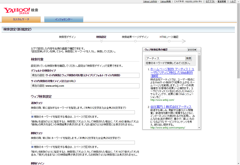Switch to the インフォセンター tab
This screenshot has height=165, width=240.
[x=64, y=19]
